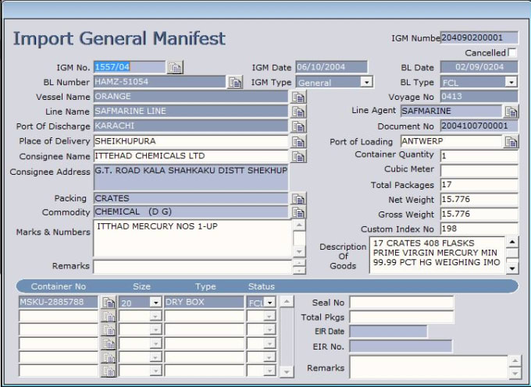The image size is (531, 387).
Task: Click the EIR No. field
Action: click(x=401, y=346)
